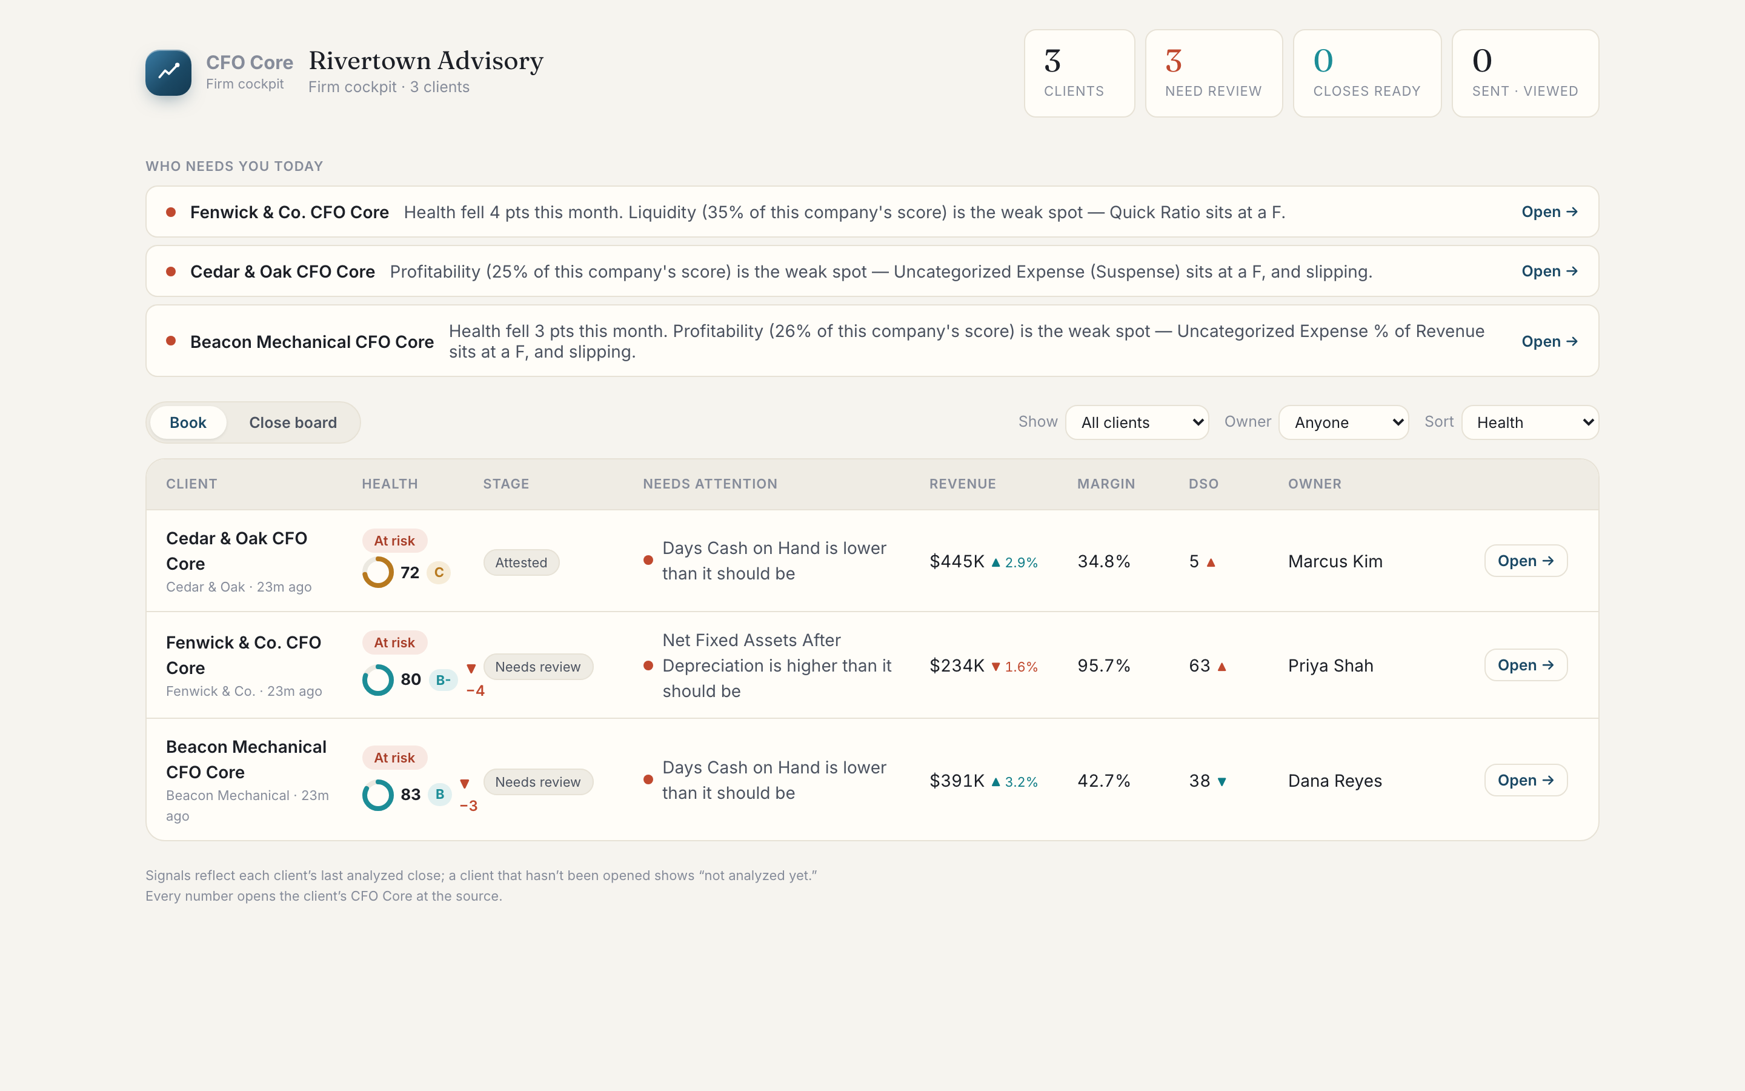Click Cedar & Oak CFO Core client name in table
Image resolution: width=1745 pixels, height=1091 pixels.
tap(236, 552)
